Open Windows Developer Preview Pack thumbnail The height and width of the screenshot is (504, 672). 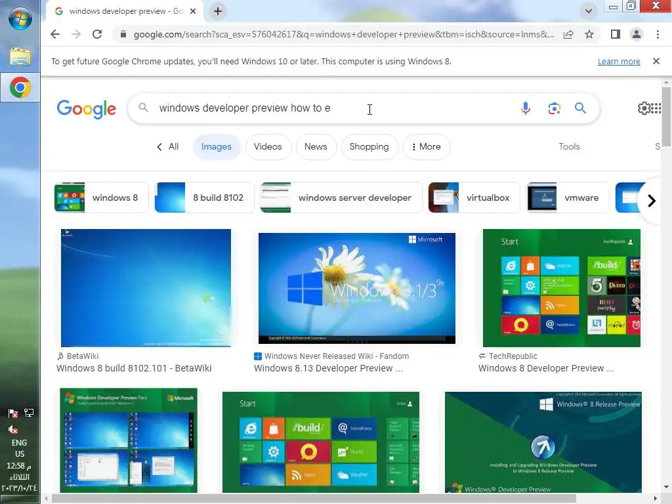point(129,440)
